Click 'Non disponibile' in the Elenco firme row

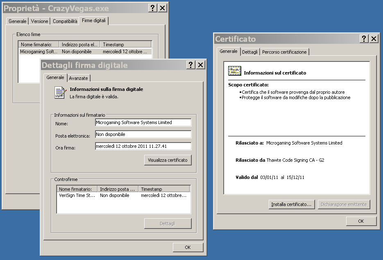77,52
